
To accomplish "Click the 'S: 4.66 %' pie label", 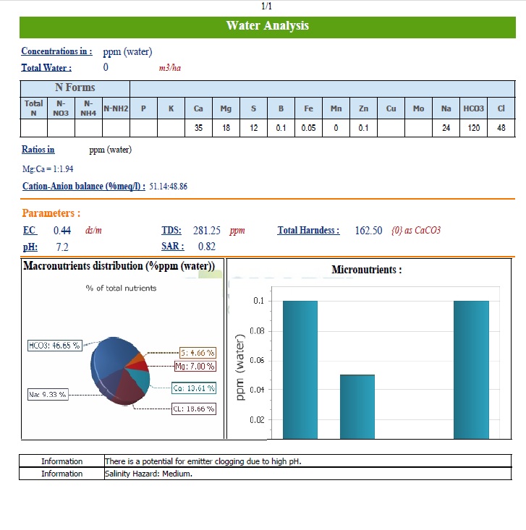I will [198, 353].
